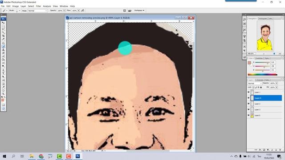
Task: Open the Filter menu
Action: point(38,6)
